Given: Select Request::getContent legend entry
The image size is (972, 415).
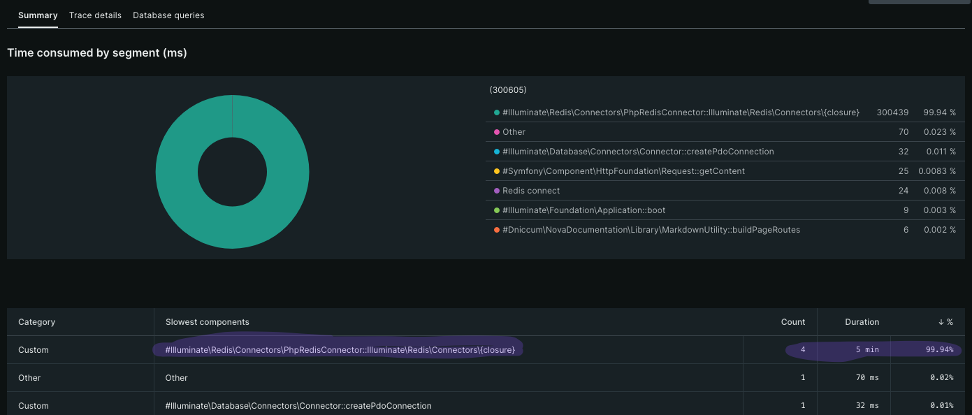Looking at the screenshot, I should click(623, 171).
